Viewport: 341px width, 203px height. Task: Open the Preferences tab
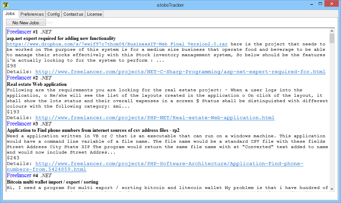point(32,14)
